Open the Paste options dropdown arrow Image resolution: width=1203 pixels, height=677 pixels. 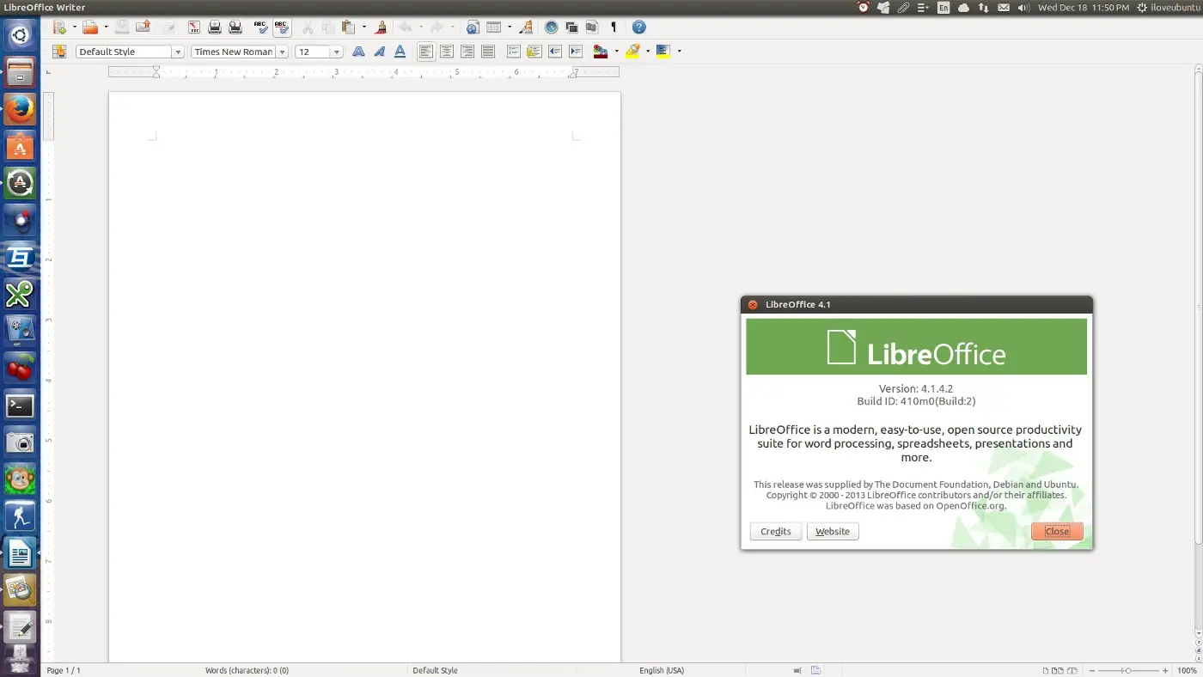point(363,27)
